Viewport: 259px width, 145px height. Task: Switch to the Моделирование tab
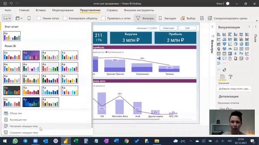click(x=63, y=10)
